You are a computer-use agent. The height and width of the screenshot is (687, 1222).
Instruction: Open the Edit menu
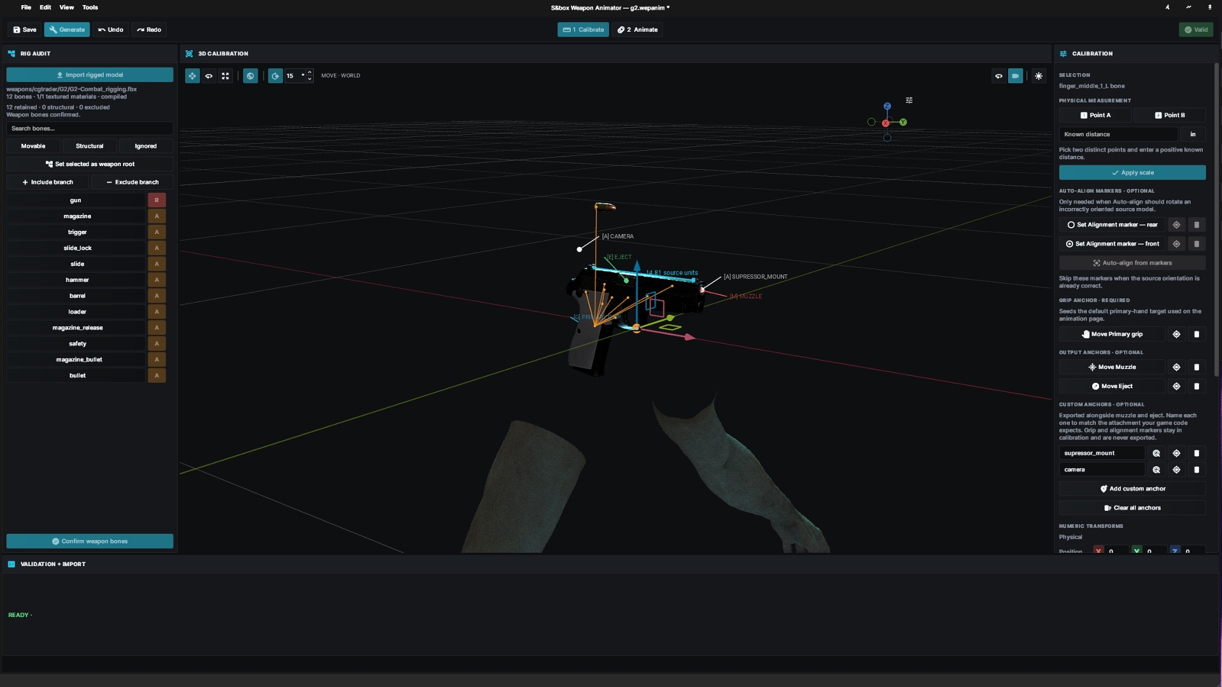[x=45, y=8]
